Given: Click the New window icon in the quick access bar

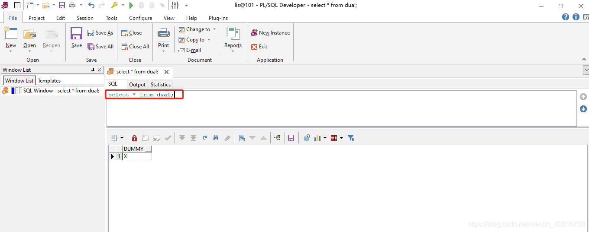Looking at the screenshot, I should click(x=29, y=5).
